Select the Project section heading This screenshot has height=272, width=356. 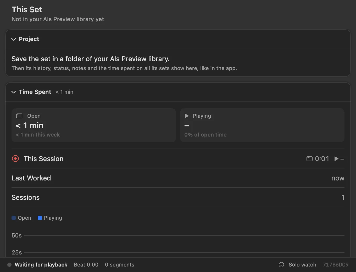[x=29, y=39]
